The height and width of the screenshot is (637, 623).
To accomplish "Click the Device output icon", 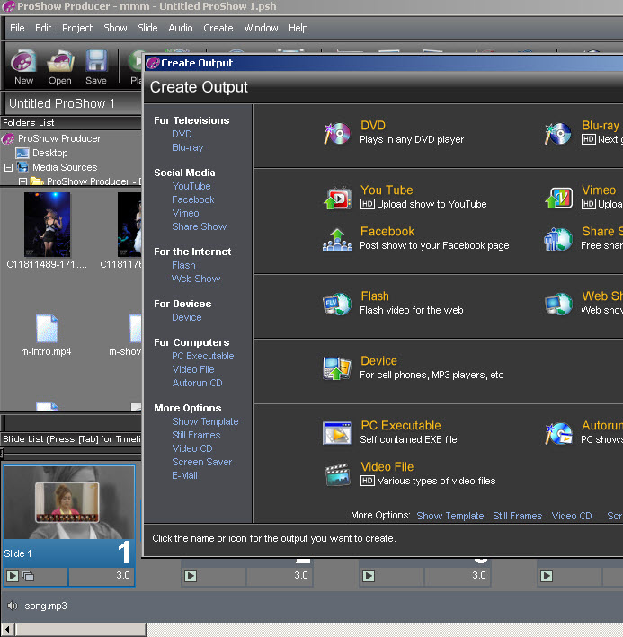I will pos(337,368).
